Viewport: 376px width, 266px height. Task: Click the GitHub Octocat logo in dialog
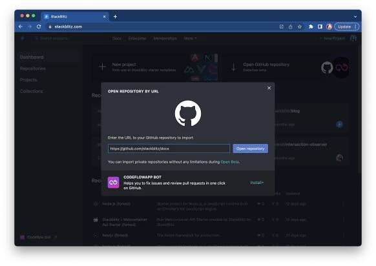coord(188,113)
